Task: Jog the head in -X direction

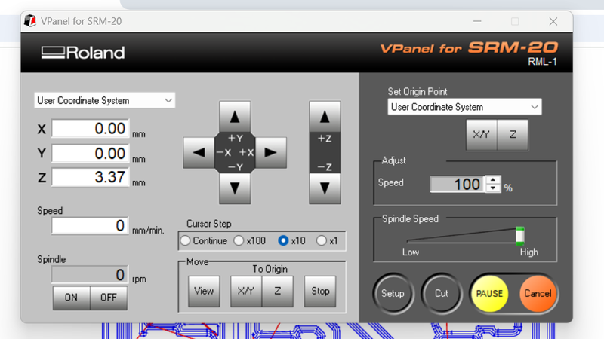Action: 199,153
